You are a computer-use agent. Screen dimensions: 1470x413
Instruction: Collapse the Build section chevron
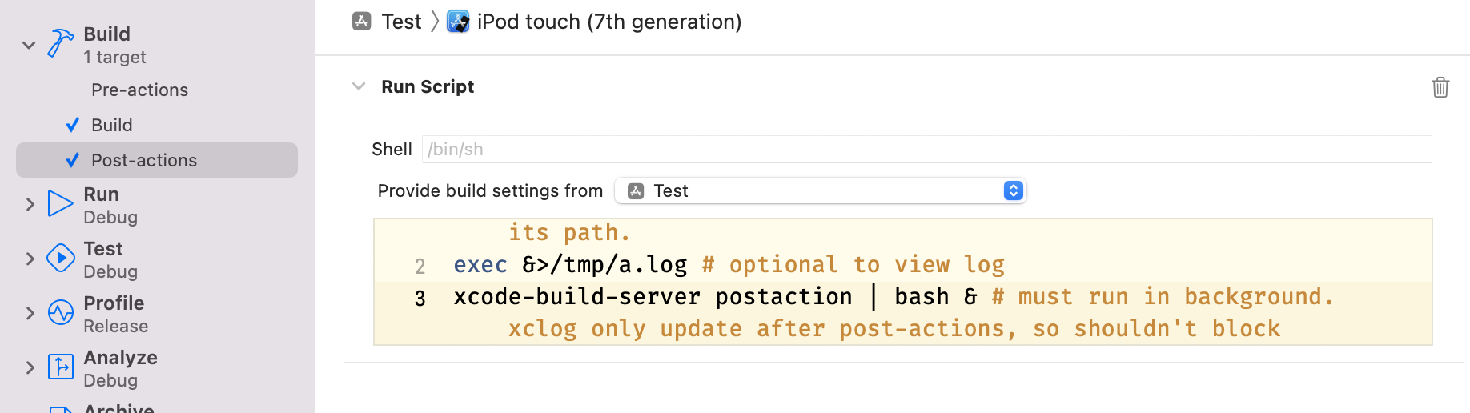[29, 45]
